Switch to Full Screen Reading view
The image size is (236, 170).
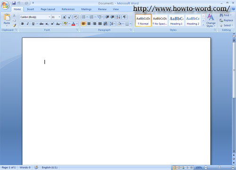tap(179, 168)
